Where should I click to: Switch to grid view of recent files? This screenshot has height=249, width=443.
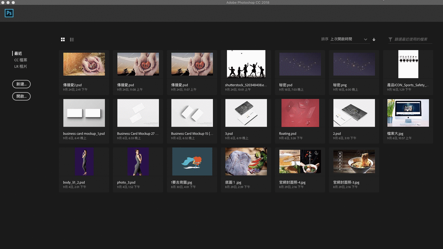pos(63,39)
